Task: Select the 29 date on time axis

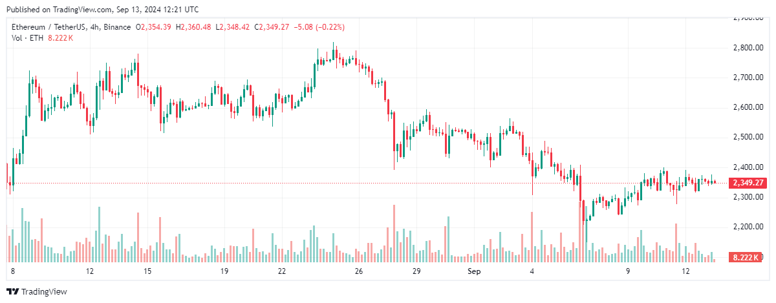Action: (416, 271)
